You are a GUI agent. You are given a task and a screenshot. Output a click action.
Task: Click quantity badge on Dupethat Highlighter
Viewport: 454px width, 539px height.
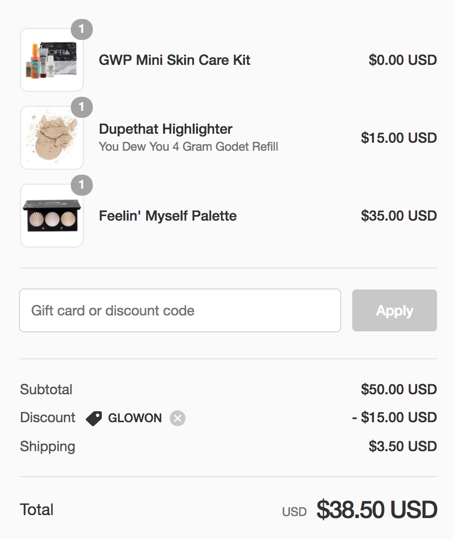click(81, 107)
